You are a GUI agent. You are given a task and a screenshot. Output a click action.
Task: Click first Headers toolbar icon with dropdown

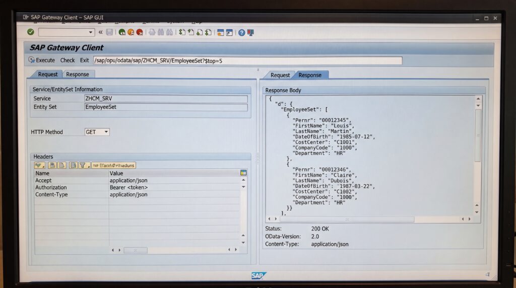(x=39, y=165)
